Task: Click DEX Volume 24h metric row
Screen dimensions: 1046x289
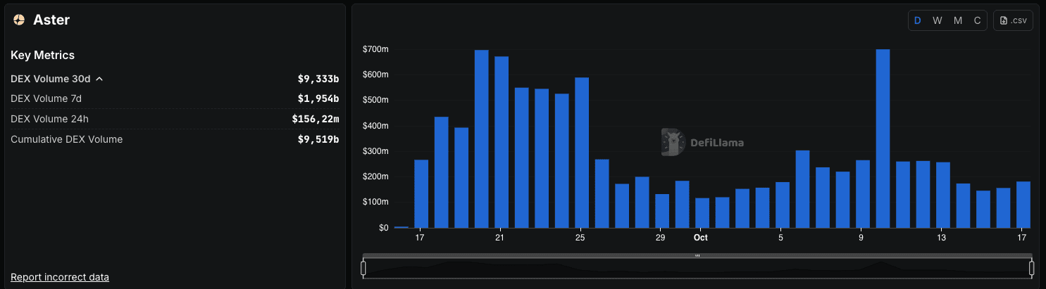Action: click(175, 119)
